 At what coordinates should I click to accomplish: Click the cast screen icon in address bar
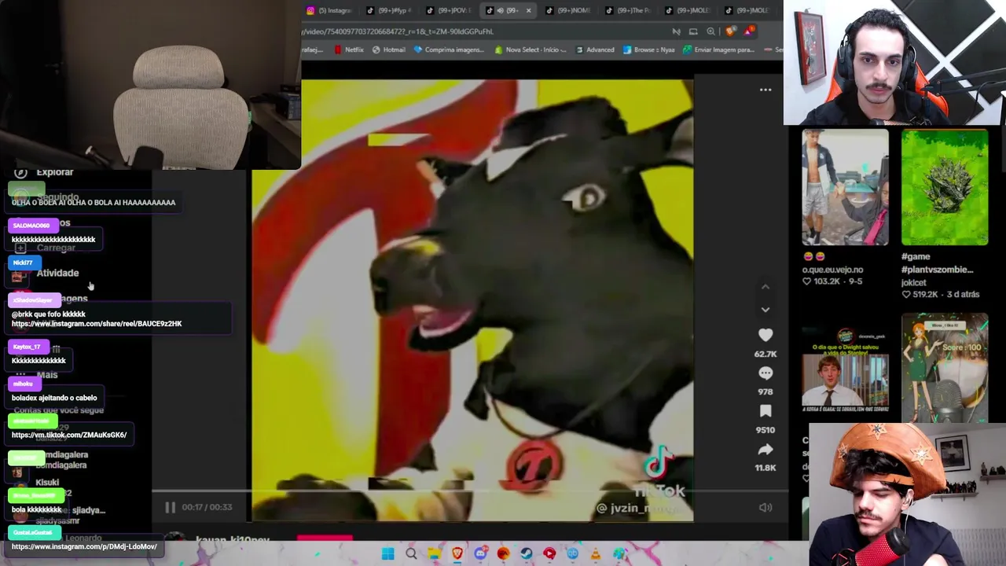693,31
